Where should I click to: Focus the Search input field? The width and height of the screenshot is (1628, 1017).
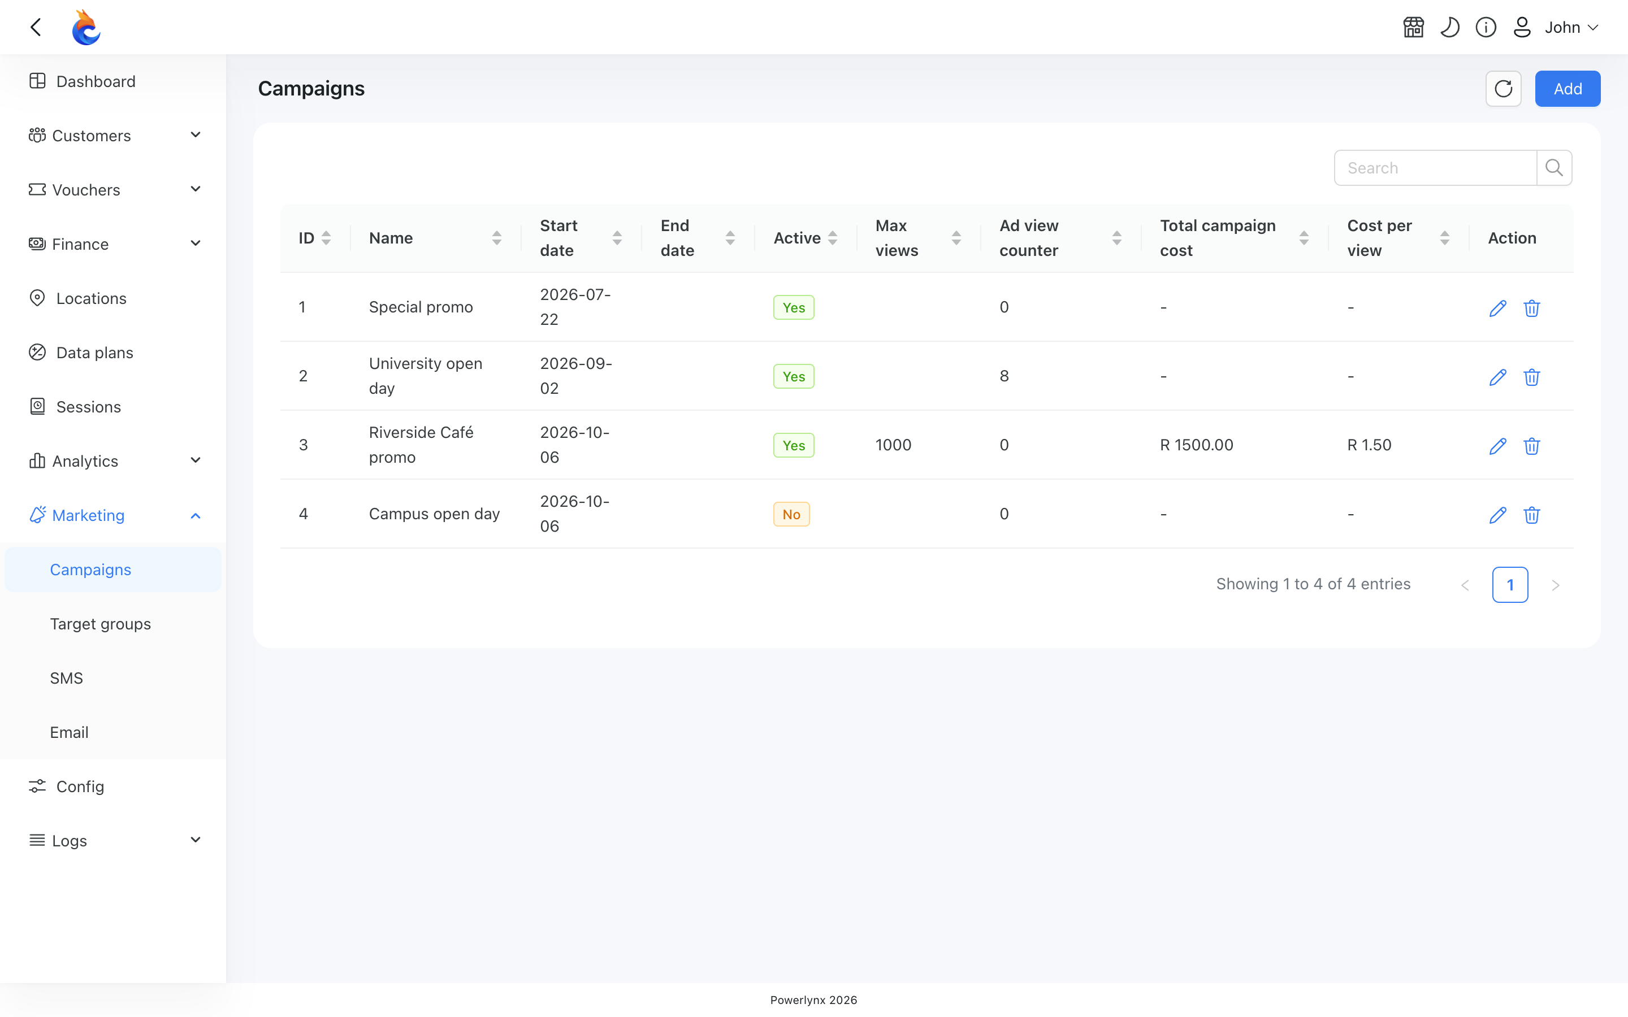coord(1435,167)
